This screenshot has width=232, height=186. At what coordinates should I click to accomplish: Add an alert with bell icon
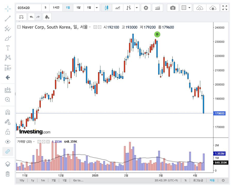point(47,17)
